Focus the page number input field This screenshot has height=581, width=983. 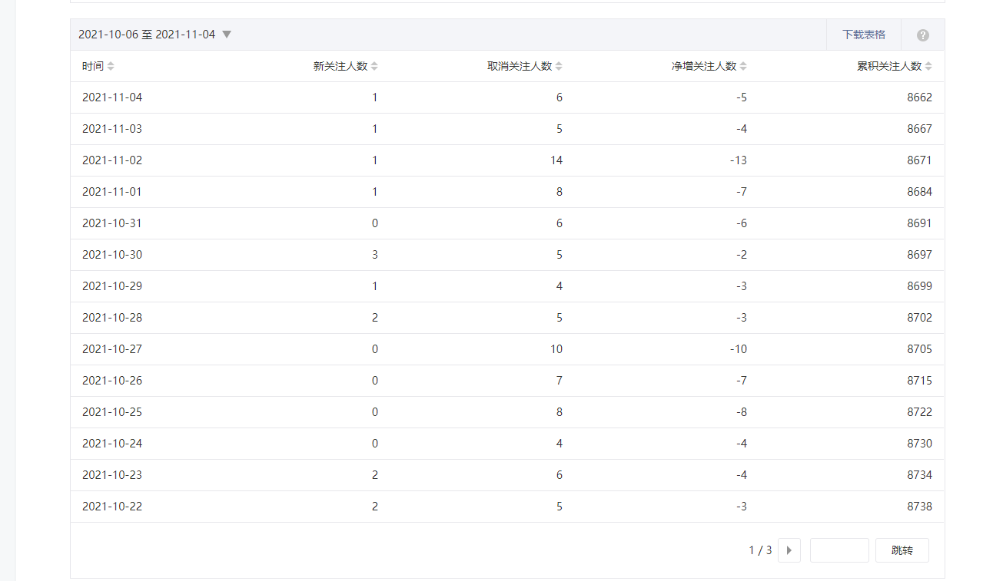click(x=839, y=550)
